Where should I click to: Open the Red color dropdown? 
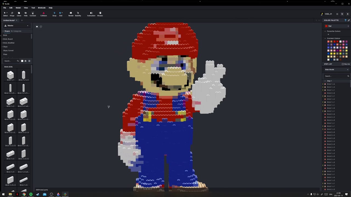pyautogui.click(x=337, y=26)
